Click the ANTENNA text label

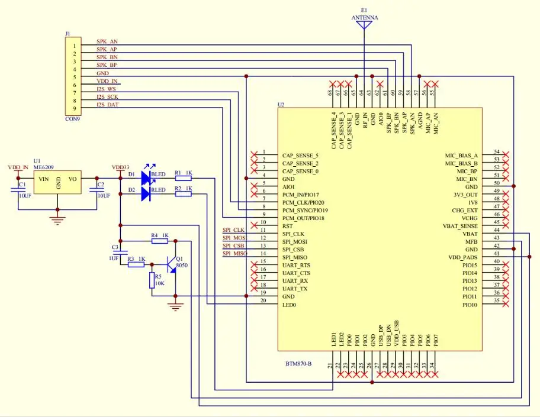pos(365,18)
